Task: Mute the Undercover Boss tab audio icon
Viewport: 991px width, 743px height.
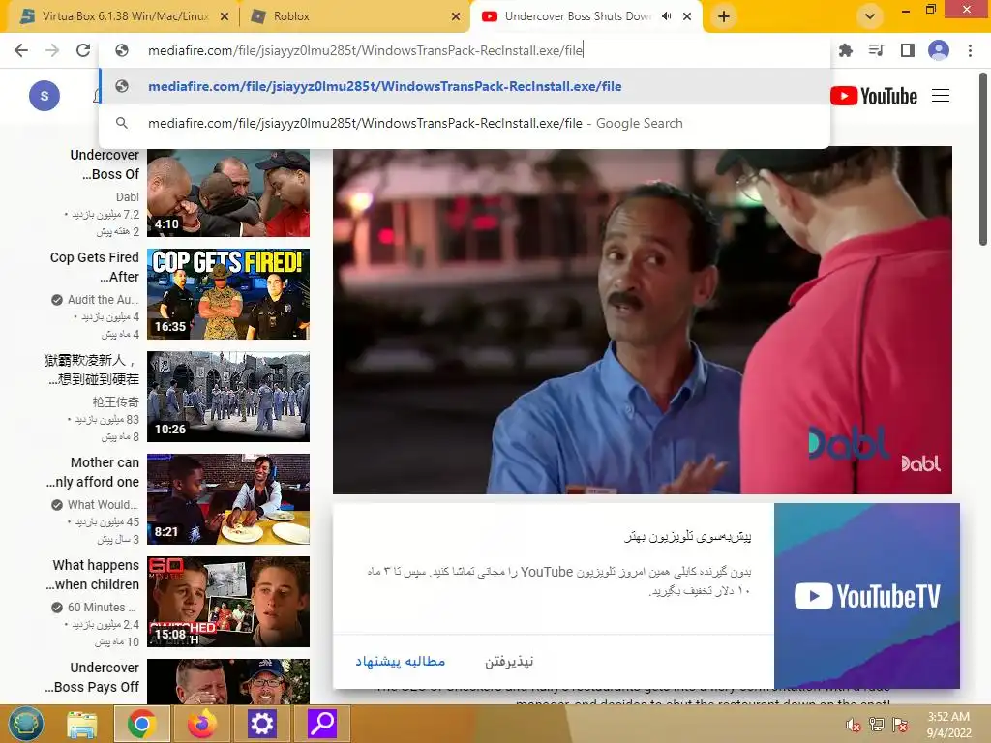Action: [x=666, y=16]
